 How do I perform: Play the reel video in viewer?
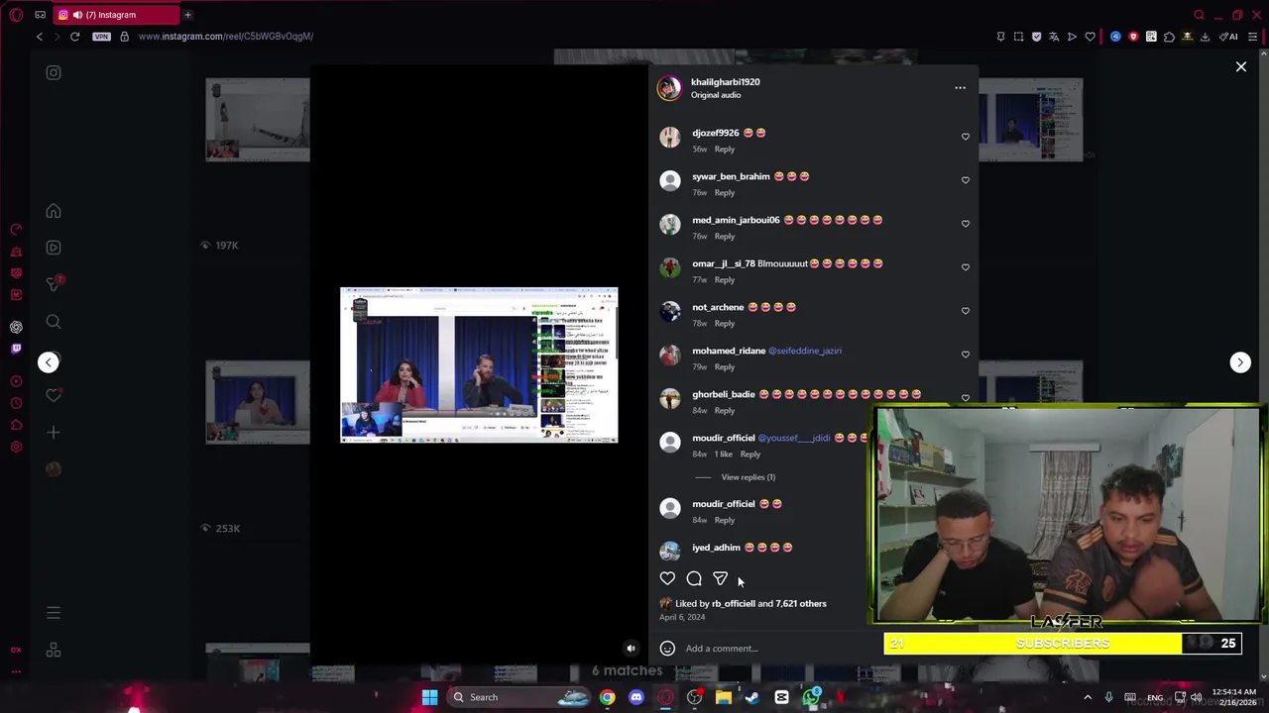(x=479, y=365)
